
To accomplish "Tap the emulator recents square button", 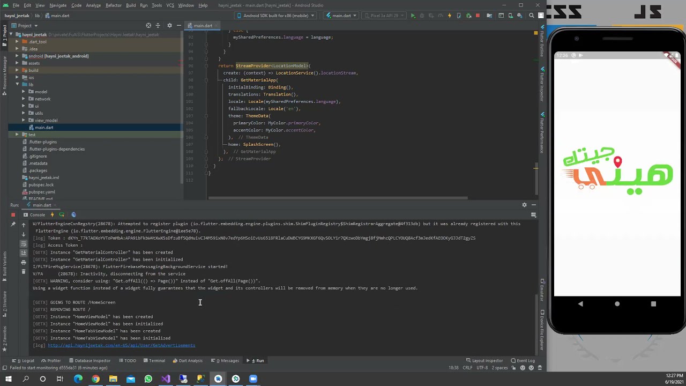I will coord(653,303).
